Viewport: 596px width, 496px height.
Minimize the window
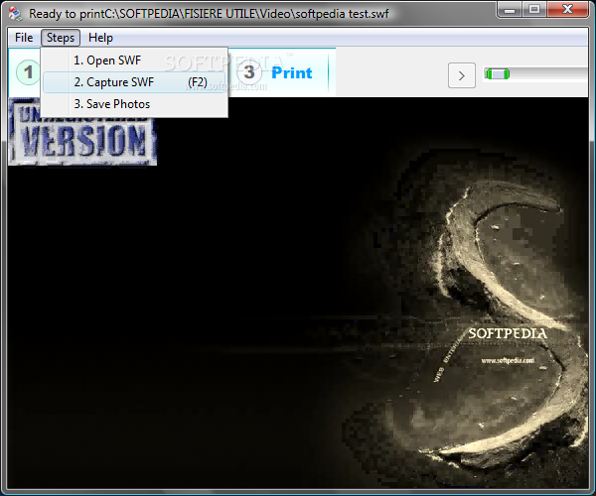(510, 10)
